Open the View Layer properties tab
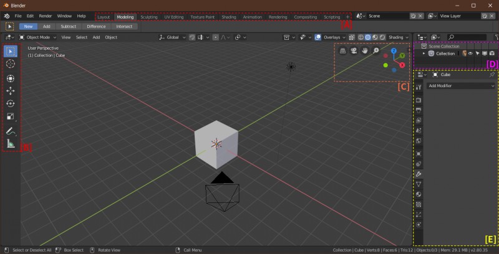 click(x=419, y=120)
